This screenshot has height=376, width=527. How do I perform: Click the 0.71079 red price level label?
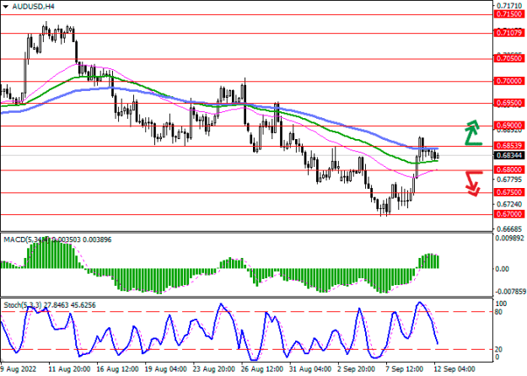[x=509, y=33]
